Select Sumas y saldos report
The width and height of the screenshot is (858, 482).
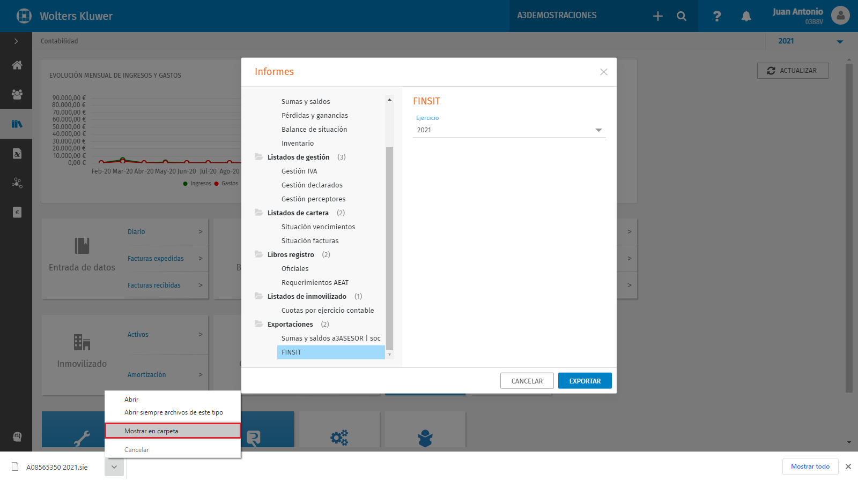tap(306, 102)
